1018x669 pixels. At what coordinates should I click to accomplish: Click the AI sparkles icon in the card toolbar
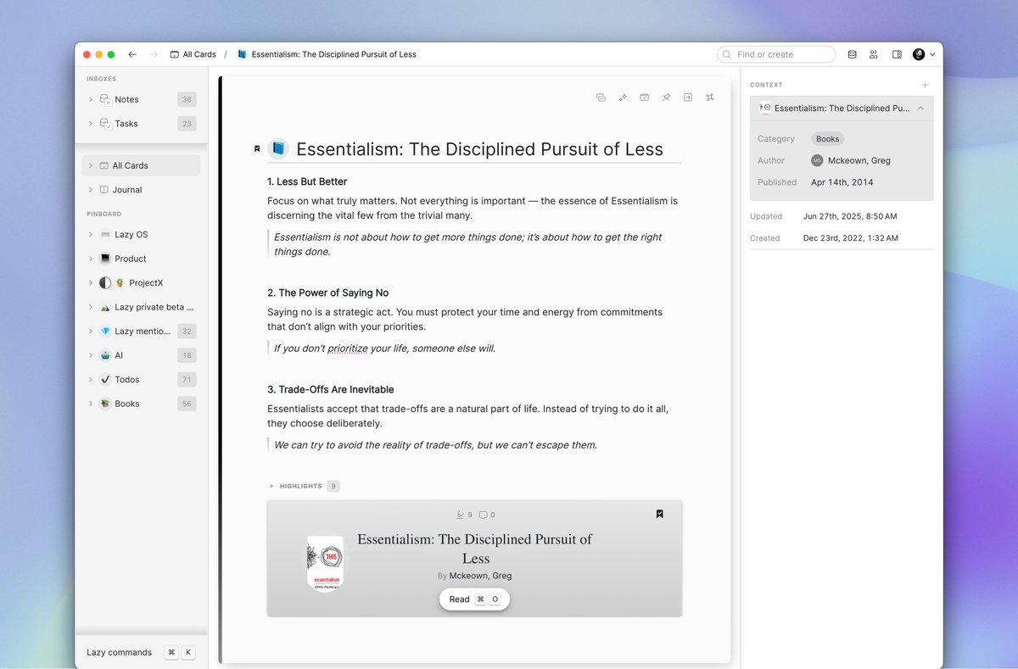point(623,98)
